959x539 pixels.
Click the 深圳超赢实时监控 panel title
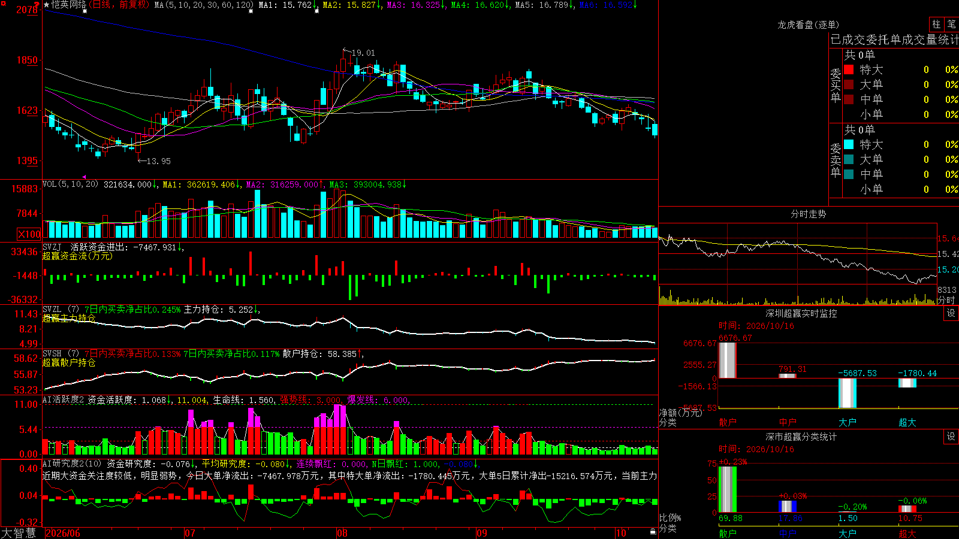(x=801, y=313)
